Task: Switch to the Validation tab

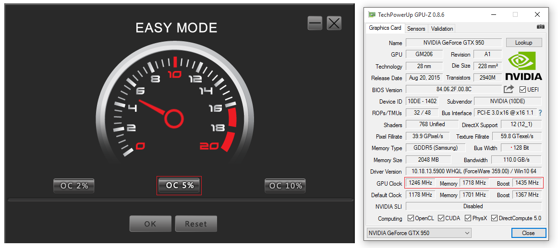Action: click(442, 29)
